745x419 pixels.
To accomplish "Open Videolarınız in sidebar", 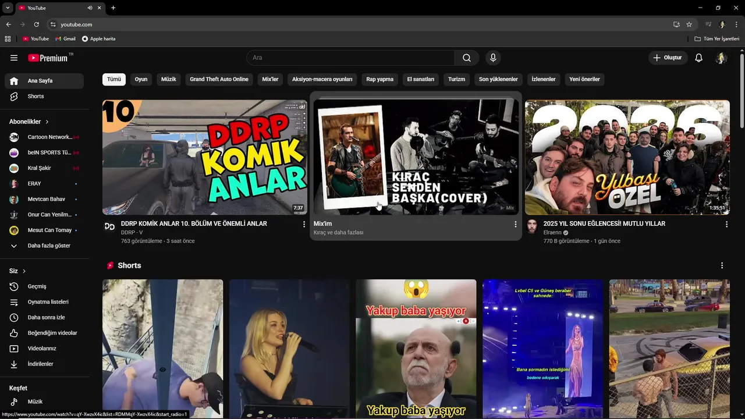I will coord(44,349).
